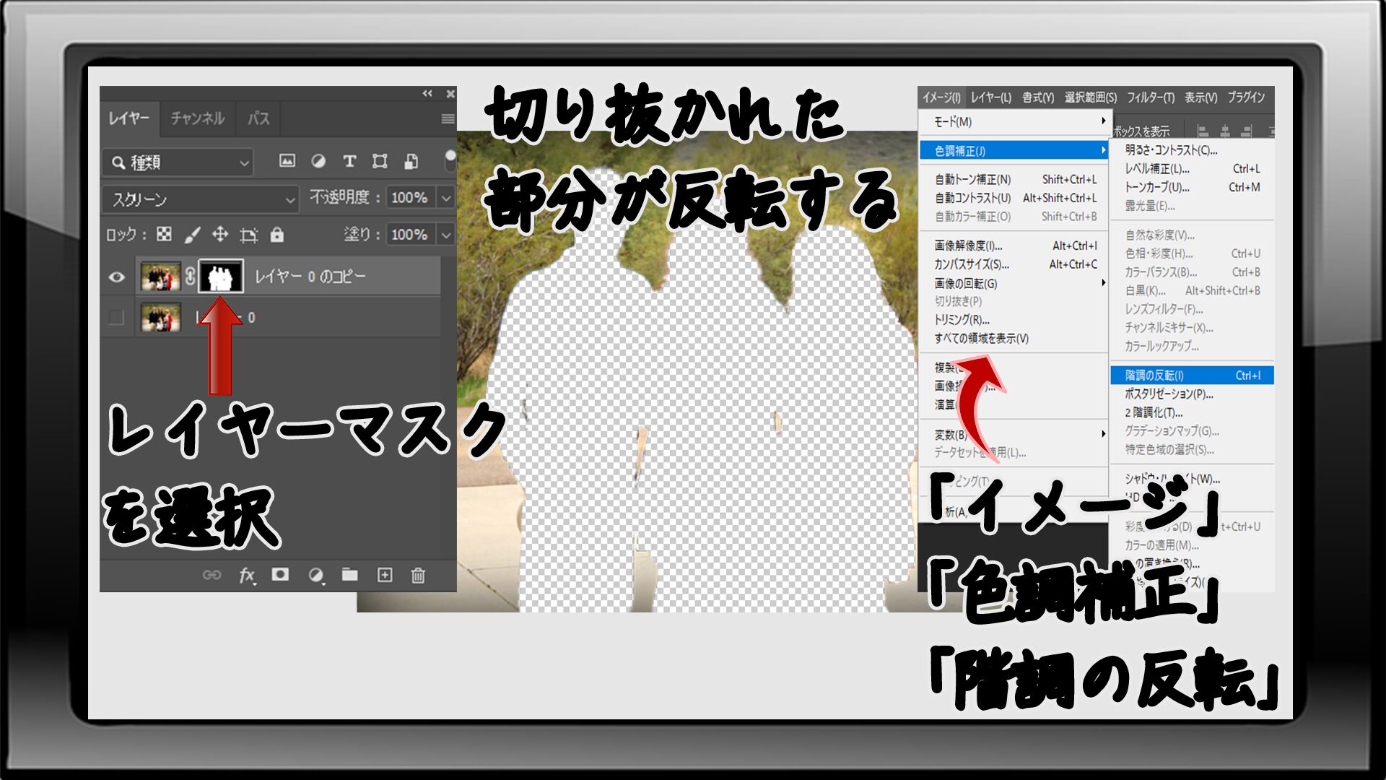Collapse the Layers panel with double arrows
The image size is (1386, 780).
[427, 93]
